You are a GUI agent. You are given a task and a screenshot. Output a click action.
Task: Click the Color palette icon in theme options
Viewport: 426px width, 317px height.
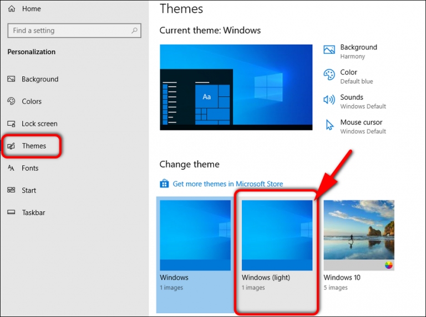(329, 75)
